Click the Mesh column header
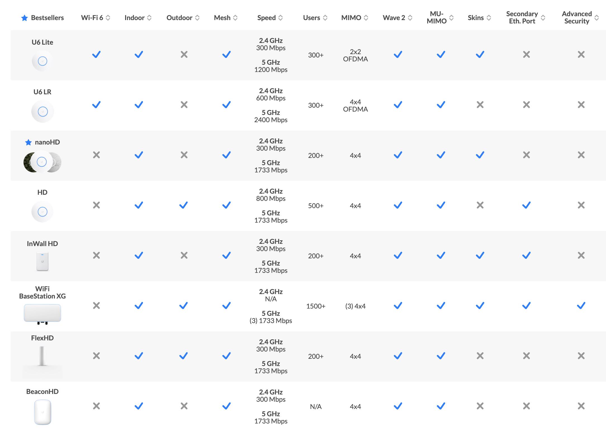The image size is (606, 438). [222, 18]
